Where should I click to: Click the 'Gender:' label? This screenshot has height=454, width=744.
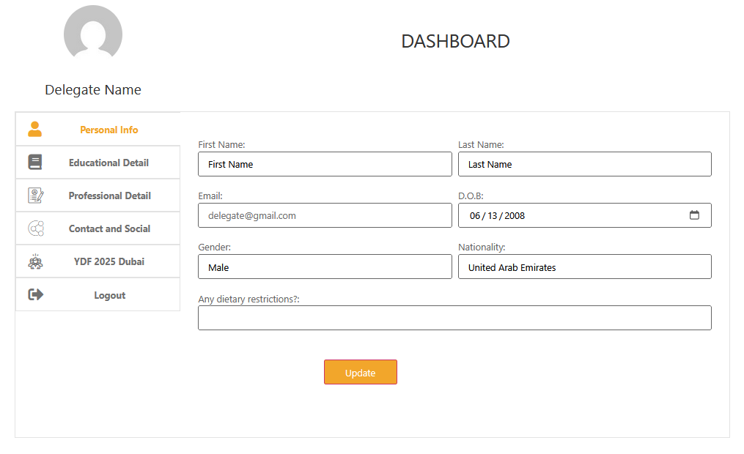coord(215,247)
